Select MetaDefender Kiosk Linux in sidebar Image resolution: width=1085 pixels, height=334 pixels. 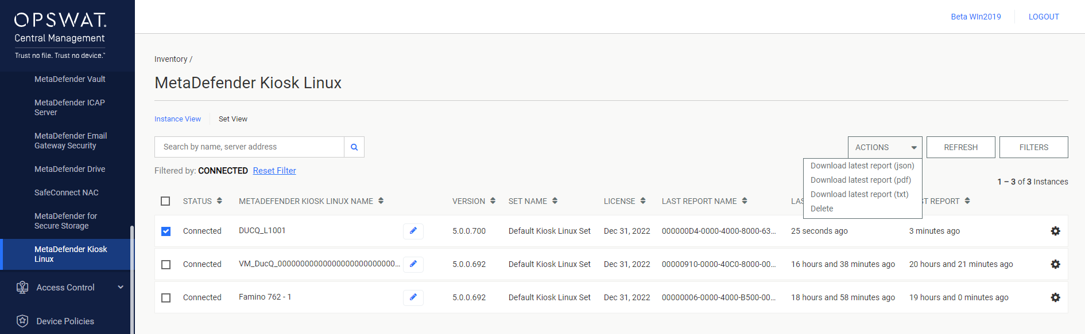pyautogui.click(x=67, y=254)
